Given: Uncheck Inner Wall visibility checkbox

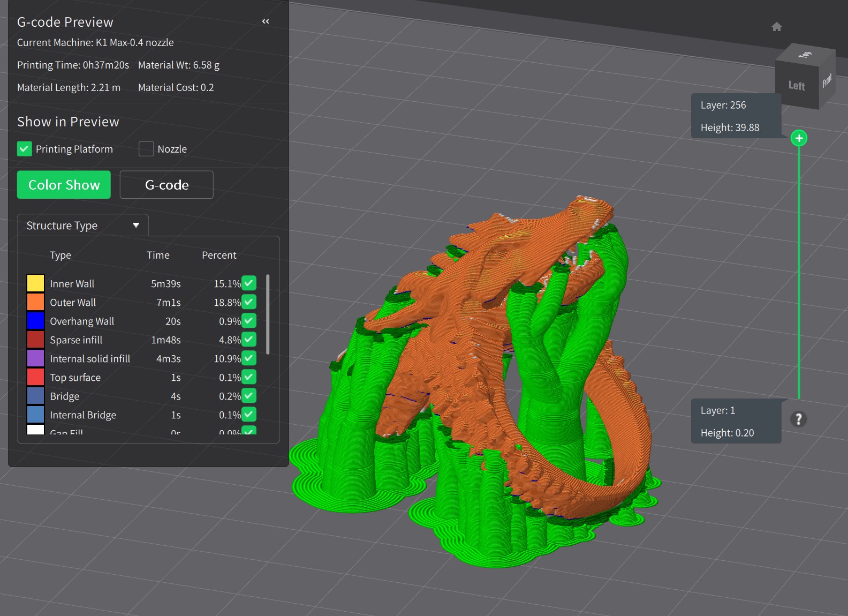Looking at the screenshot, I should 249,283.
